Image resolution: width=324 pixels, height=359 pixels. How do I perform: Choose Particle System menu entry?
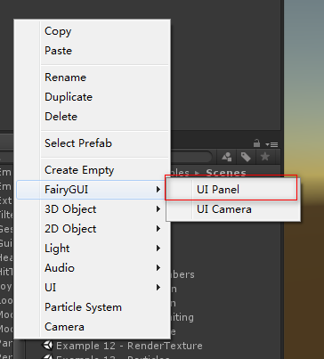[x=93, y=307]
